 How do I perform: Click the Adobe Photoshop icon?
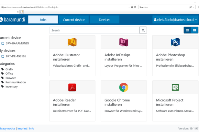pos(175,42)
